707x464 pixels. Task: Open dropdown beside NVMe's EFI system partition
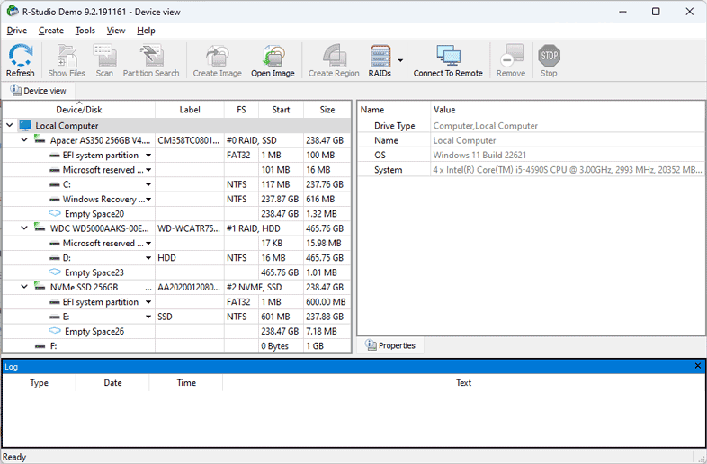click(148, 301)
